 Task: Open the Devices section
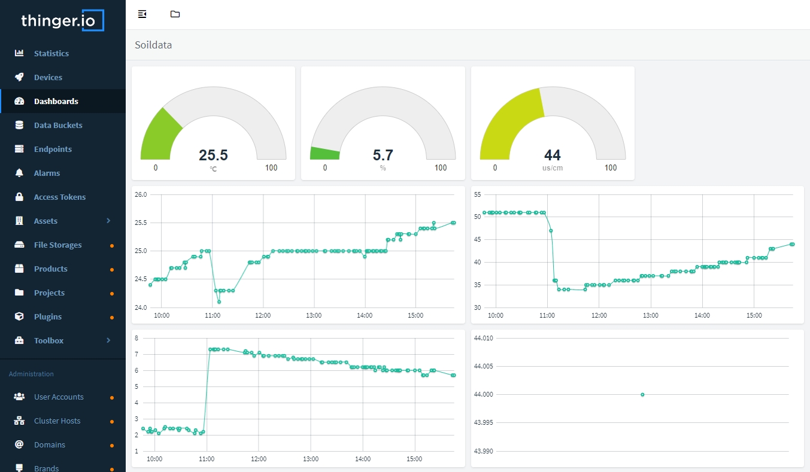(x=48, y=77)
